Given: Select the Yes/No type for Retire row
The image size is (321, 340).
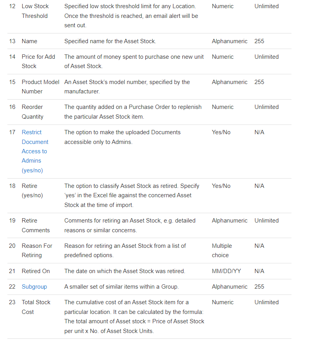Looking at the screenshot, I should point(221,186).
